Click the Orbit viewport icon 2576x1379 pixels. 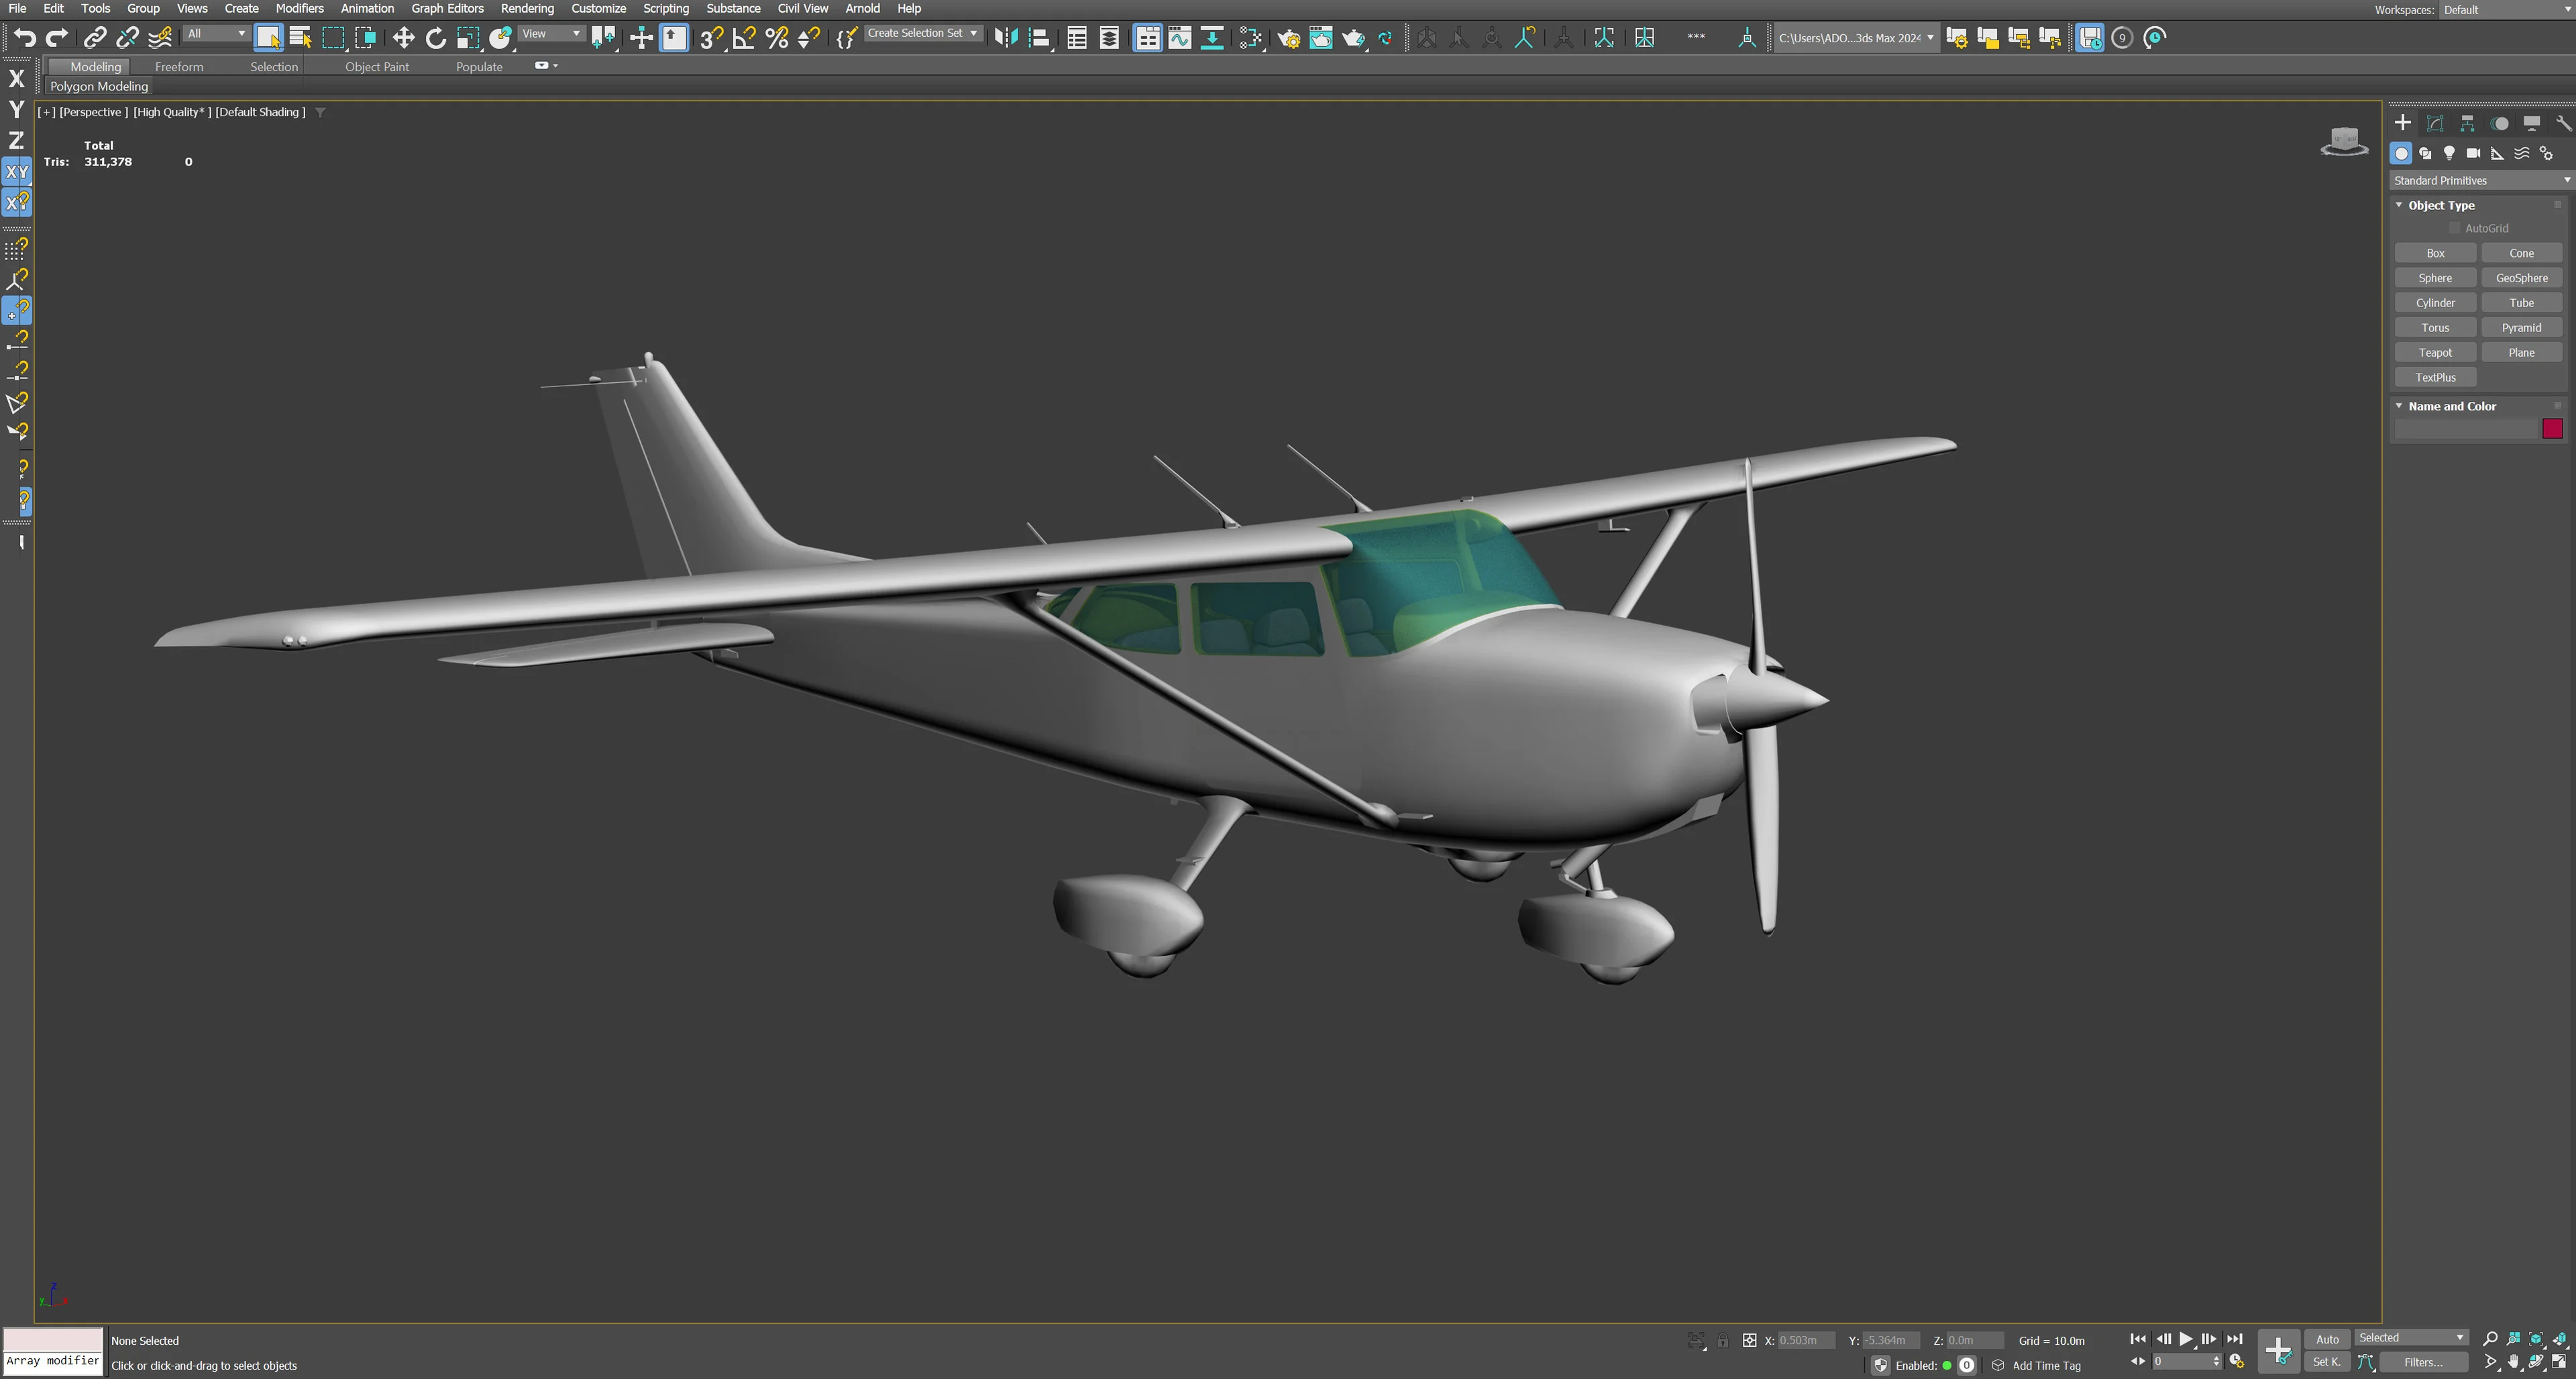click(2536, 1362)
